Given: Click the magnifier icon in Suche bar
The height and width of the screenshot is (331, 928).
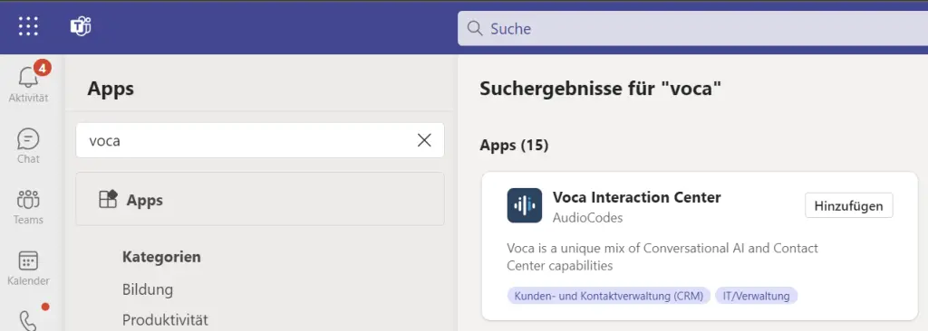Looking at the screenshot, I should pos(475,28).
